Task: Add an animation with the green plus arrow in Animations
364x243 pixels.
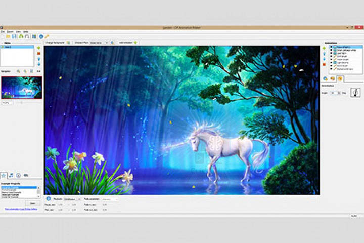Action: [324, 48]
